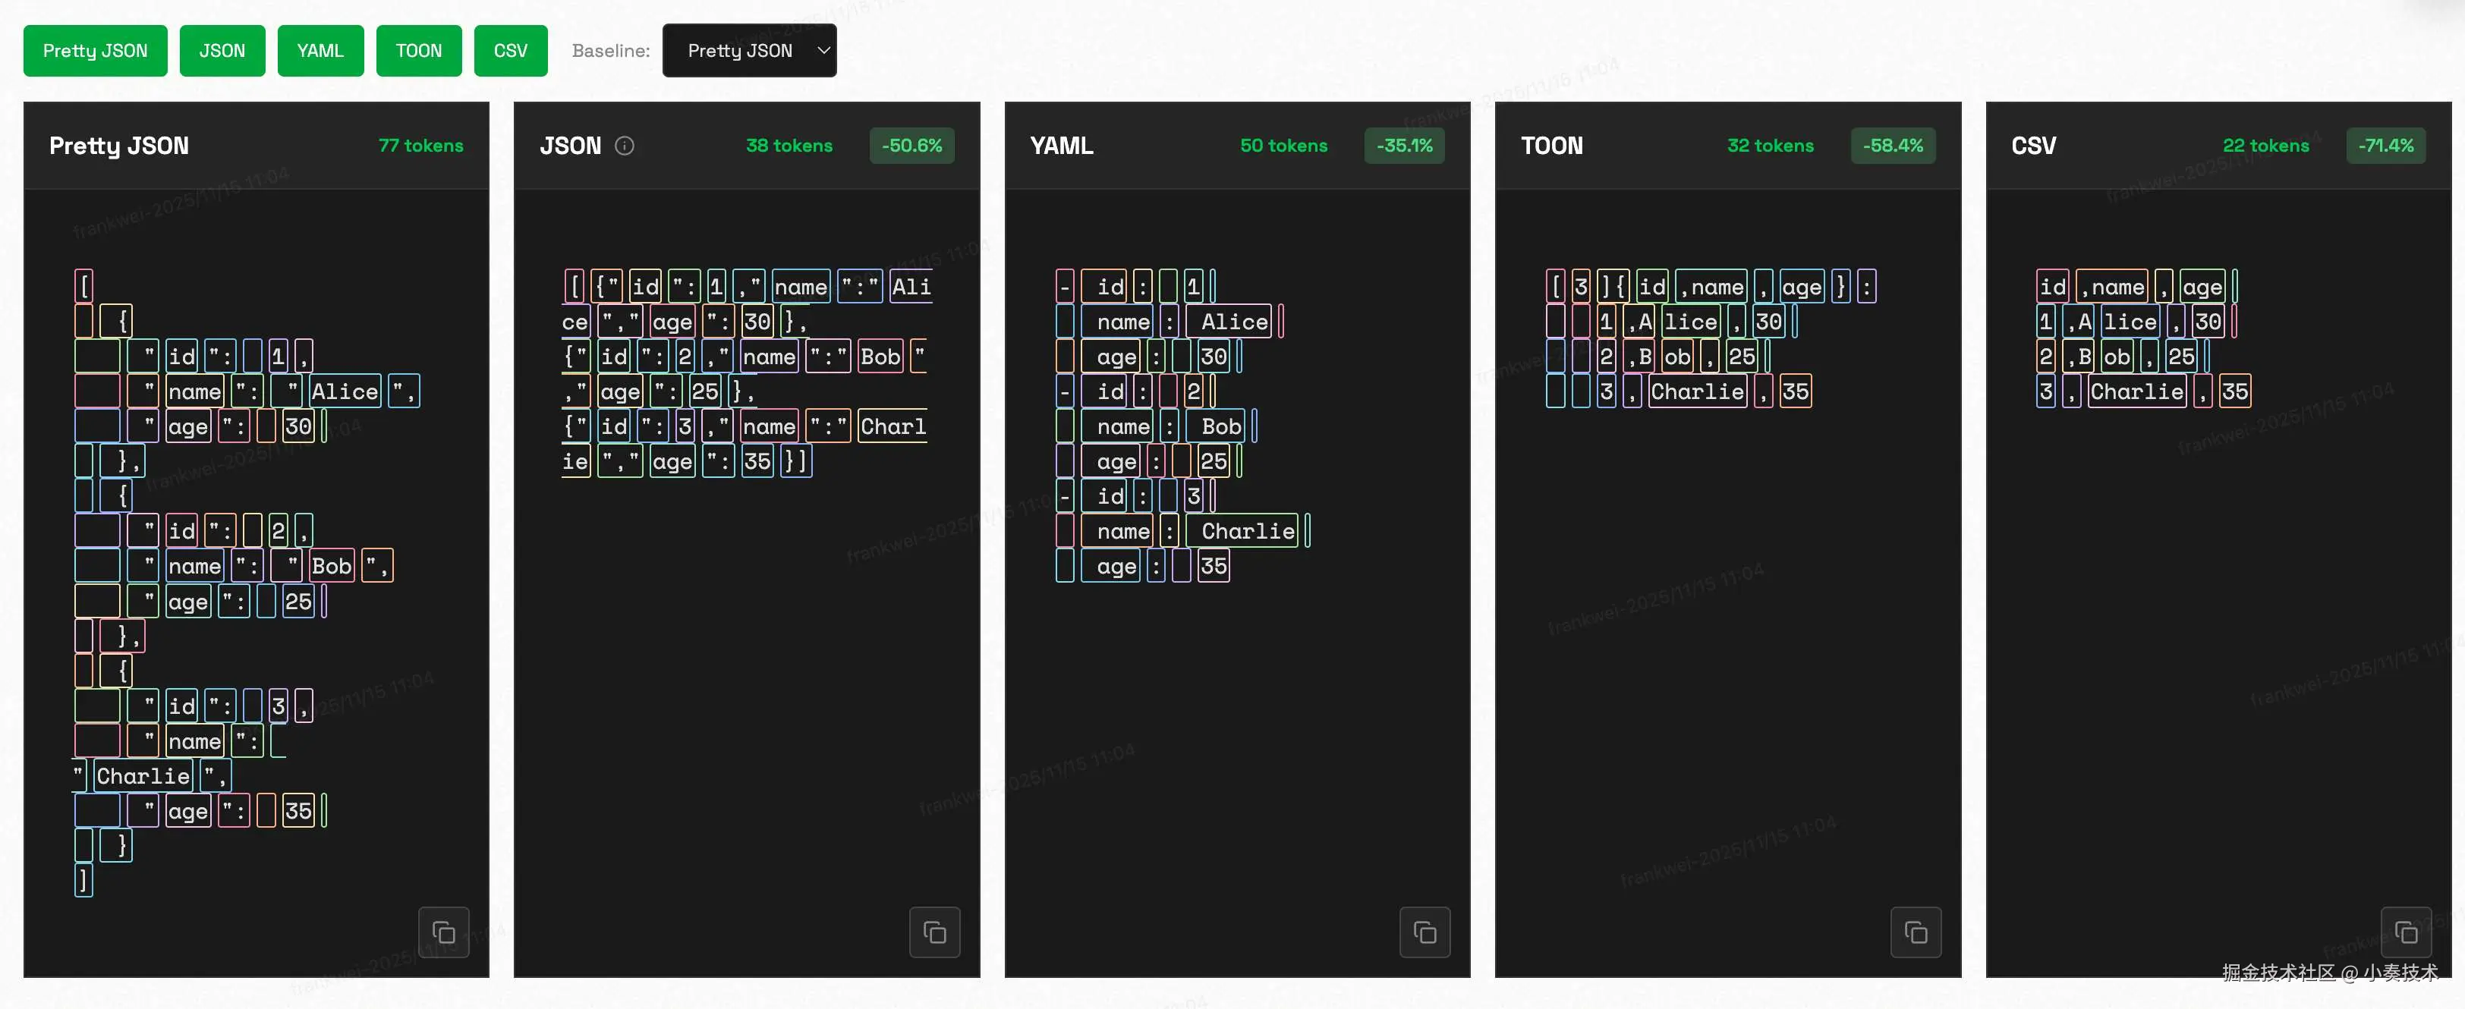Click the info icon beside JSON title
This screenshot has height=1009, width=2465.
(624, 146)
